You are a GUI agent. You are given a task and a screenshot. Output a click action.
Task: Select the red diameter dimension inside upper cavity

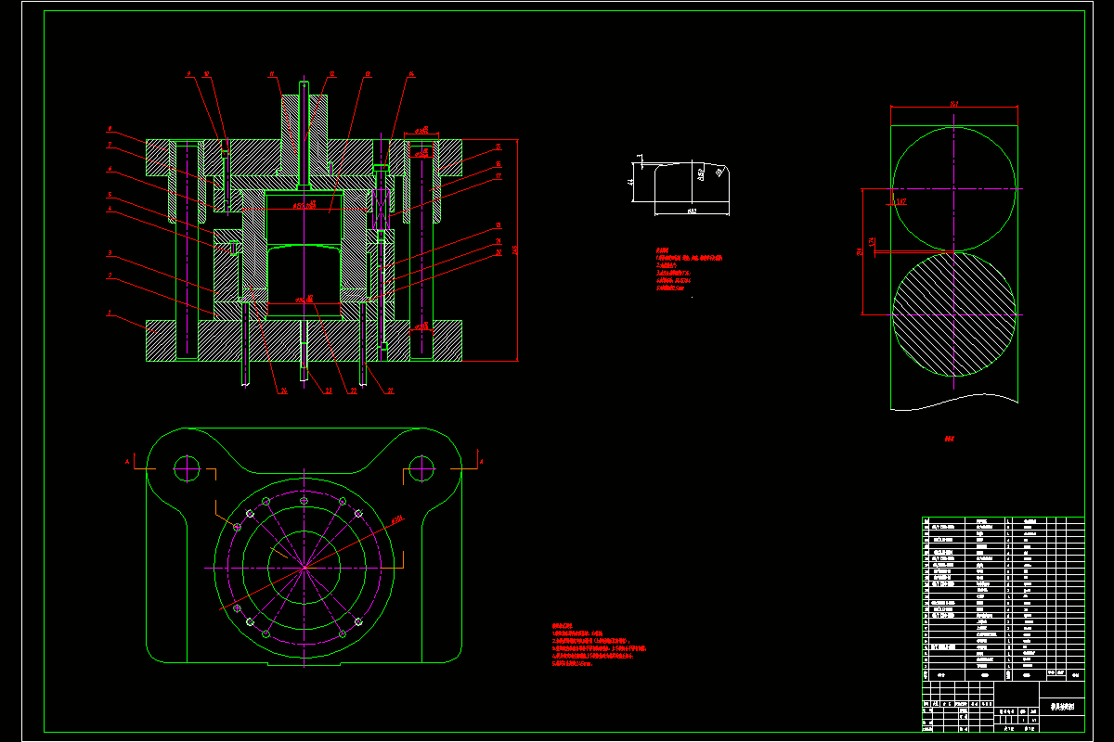pos(304,205)
